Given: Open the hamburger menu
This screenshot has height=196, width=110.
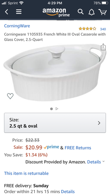Looking at the screenshot, I should [19, 12].
